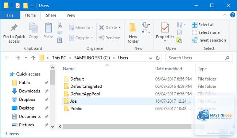Click the Properties icon in title bar

pos(18,6)
